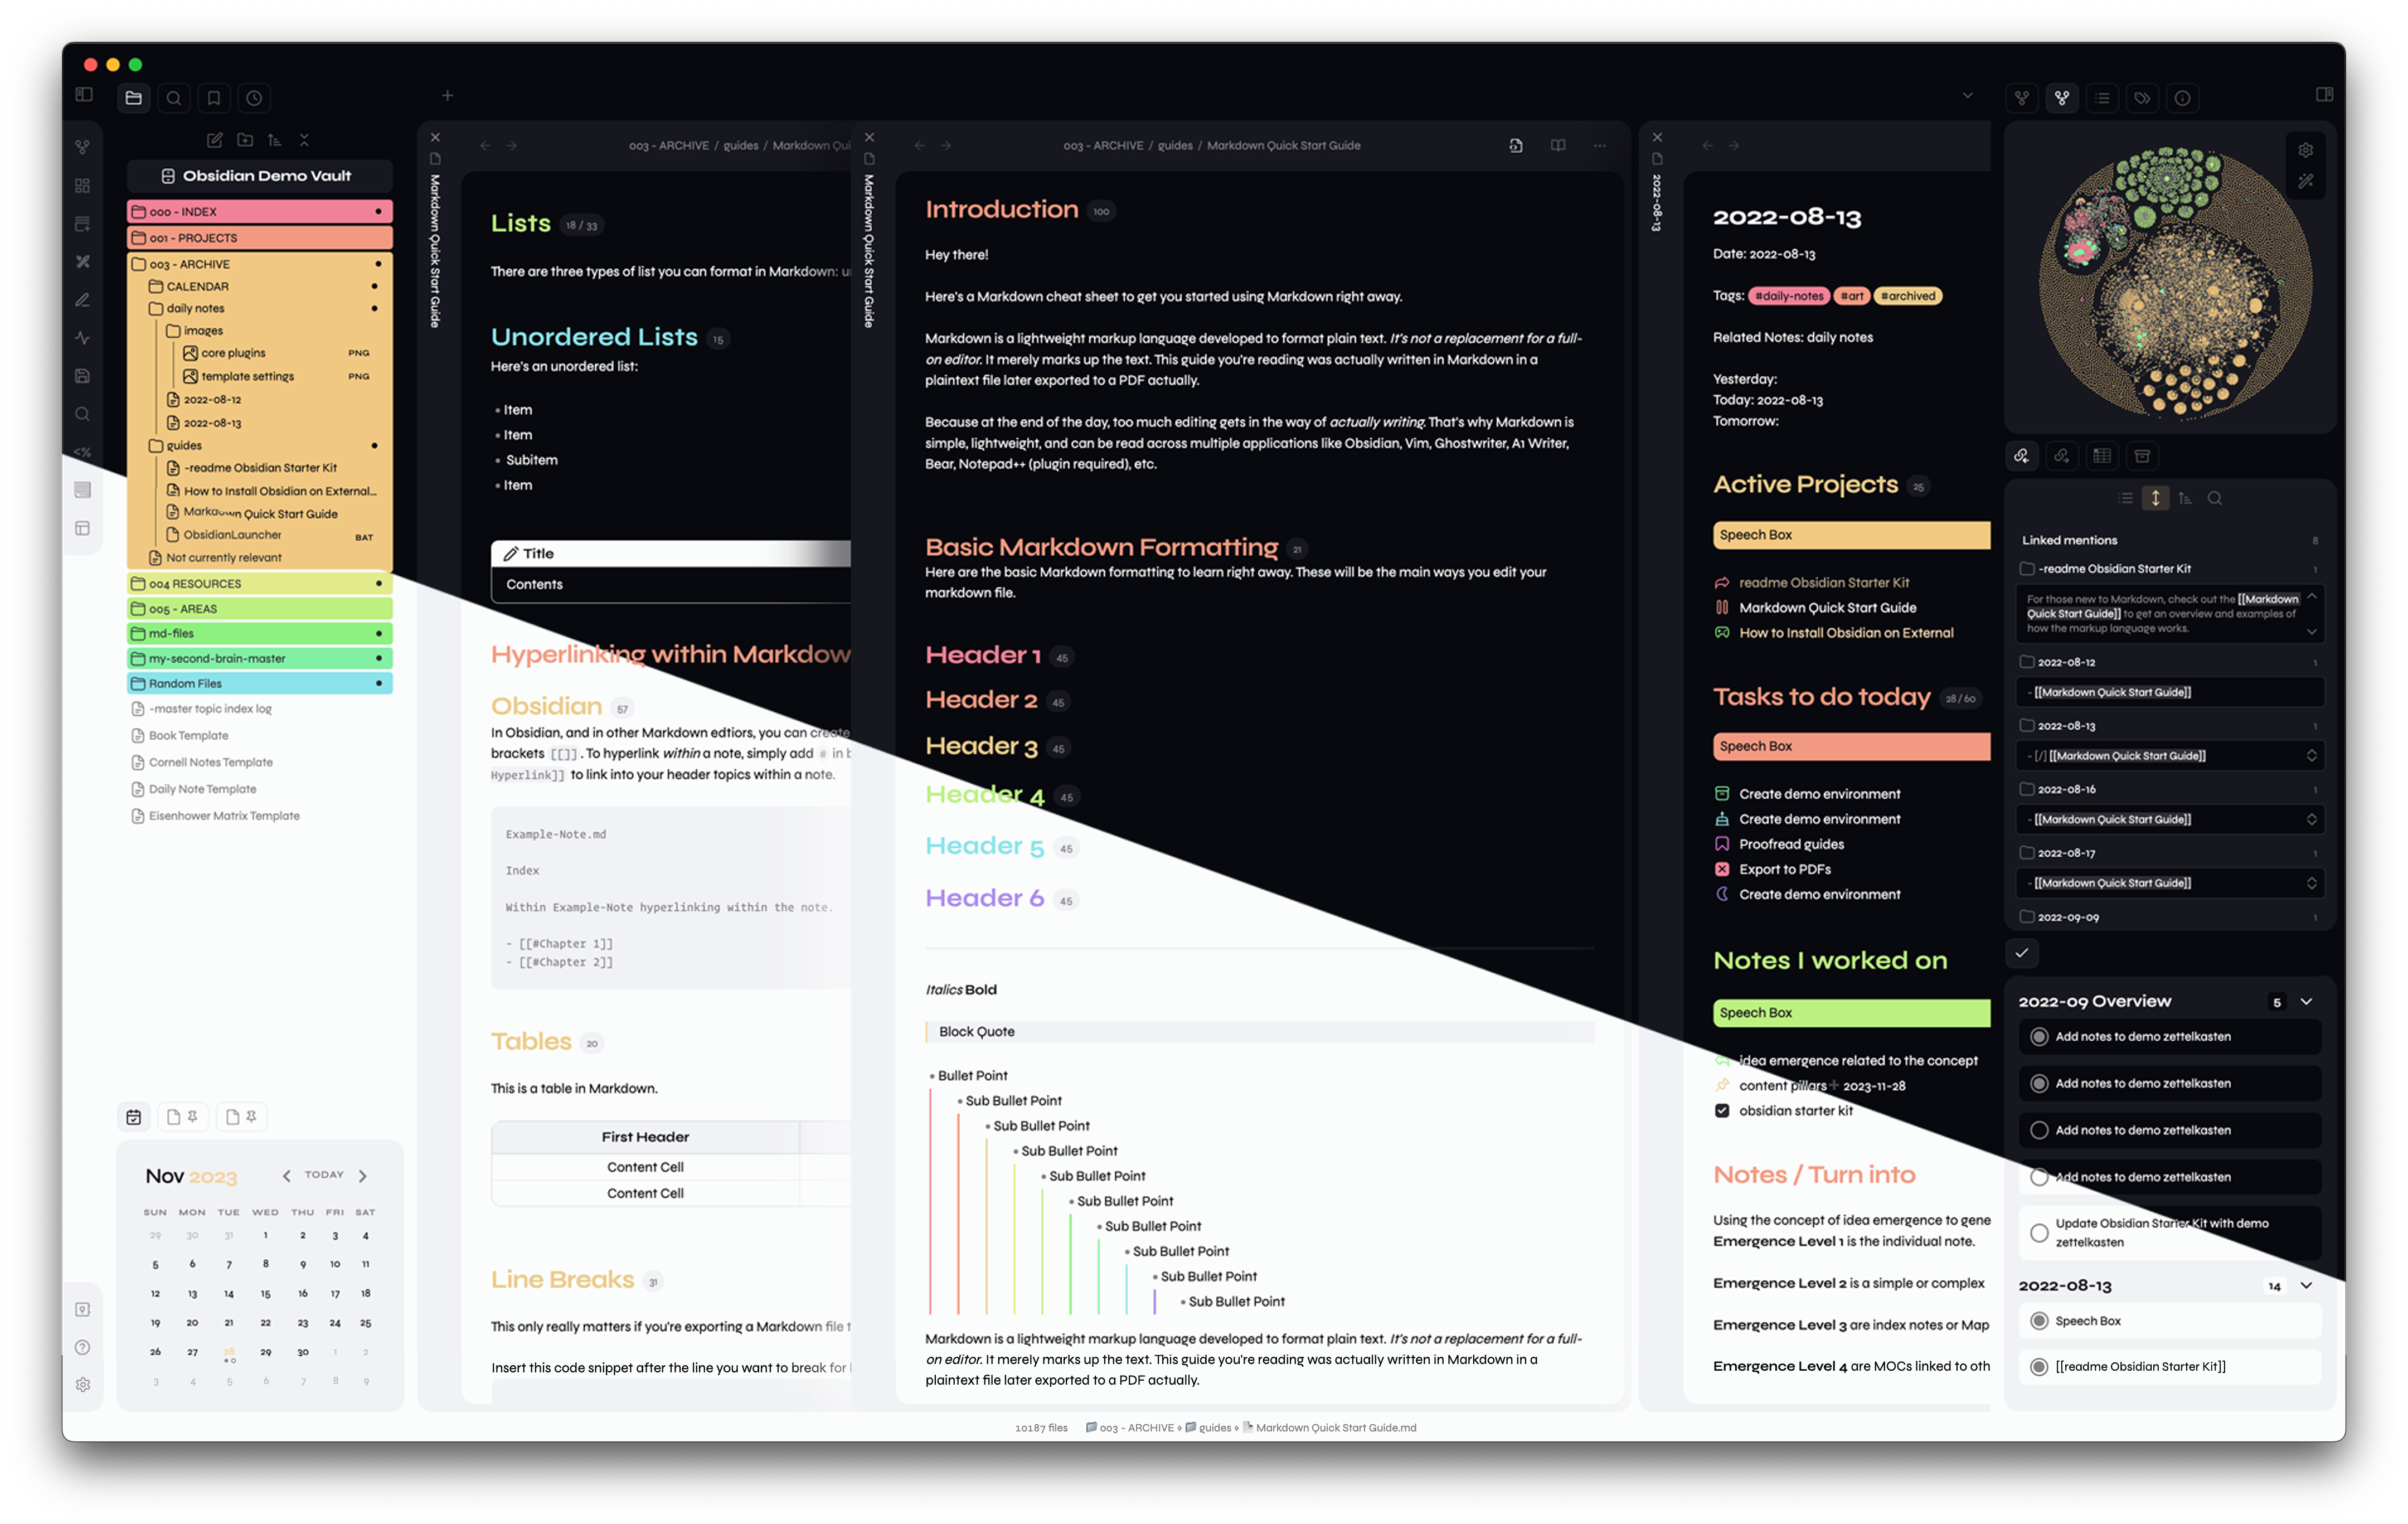Open the Search sidebar tab
The image size is (2408, 1524).
(174, 98)
